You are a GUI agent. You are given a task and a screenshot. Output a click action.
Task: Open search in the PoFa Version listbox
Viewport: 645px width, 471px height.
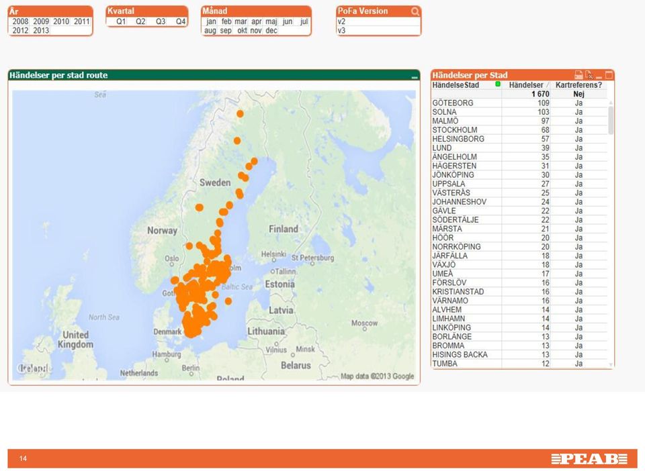[x=415, y=11]
